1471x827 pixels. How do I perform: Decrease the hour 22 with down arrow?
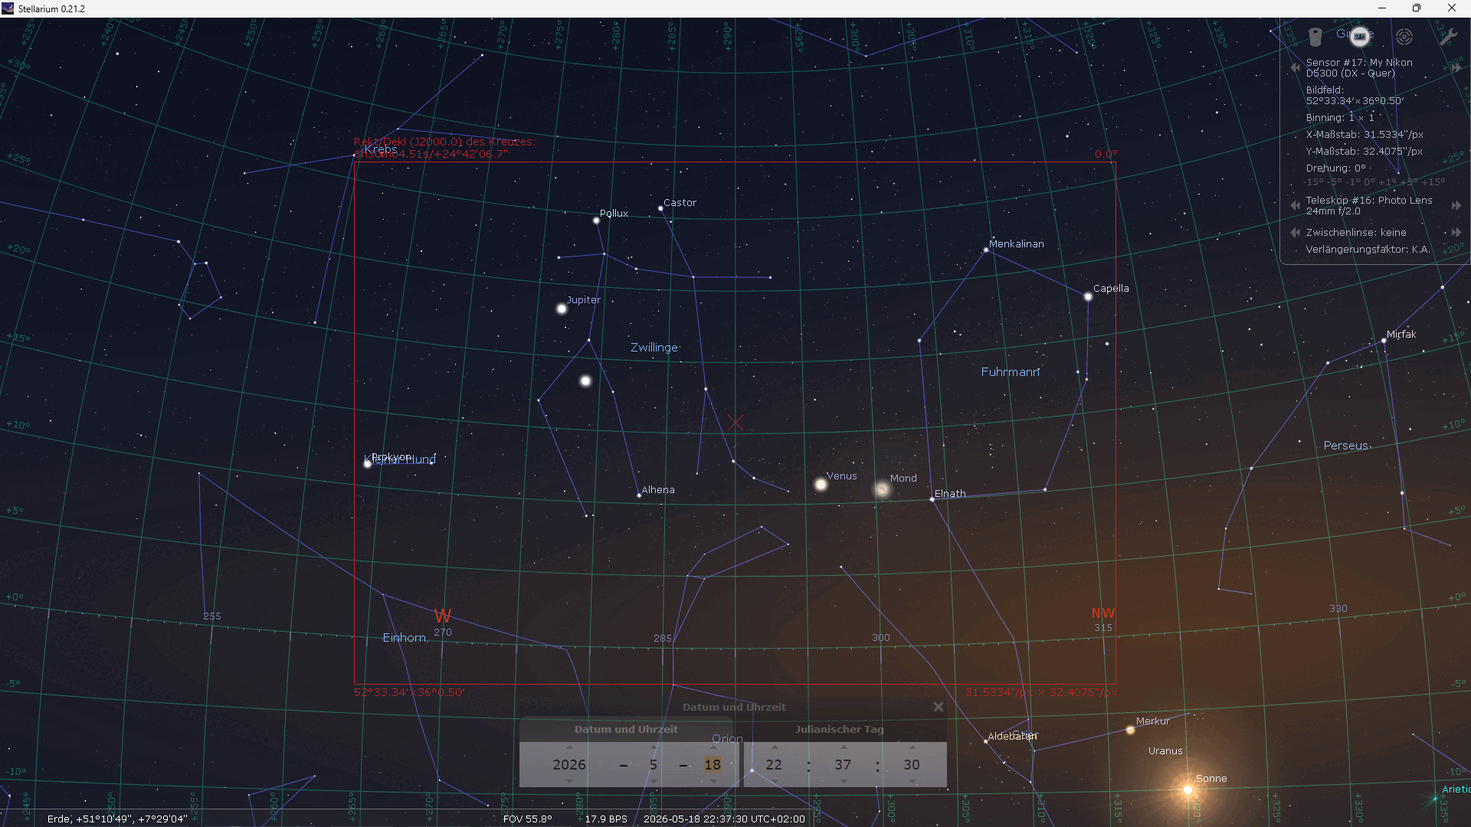[x=775, y=781]
